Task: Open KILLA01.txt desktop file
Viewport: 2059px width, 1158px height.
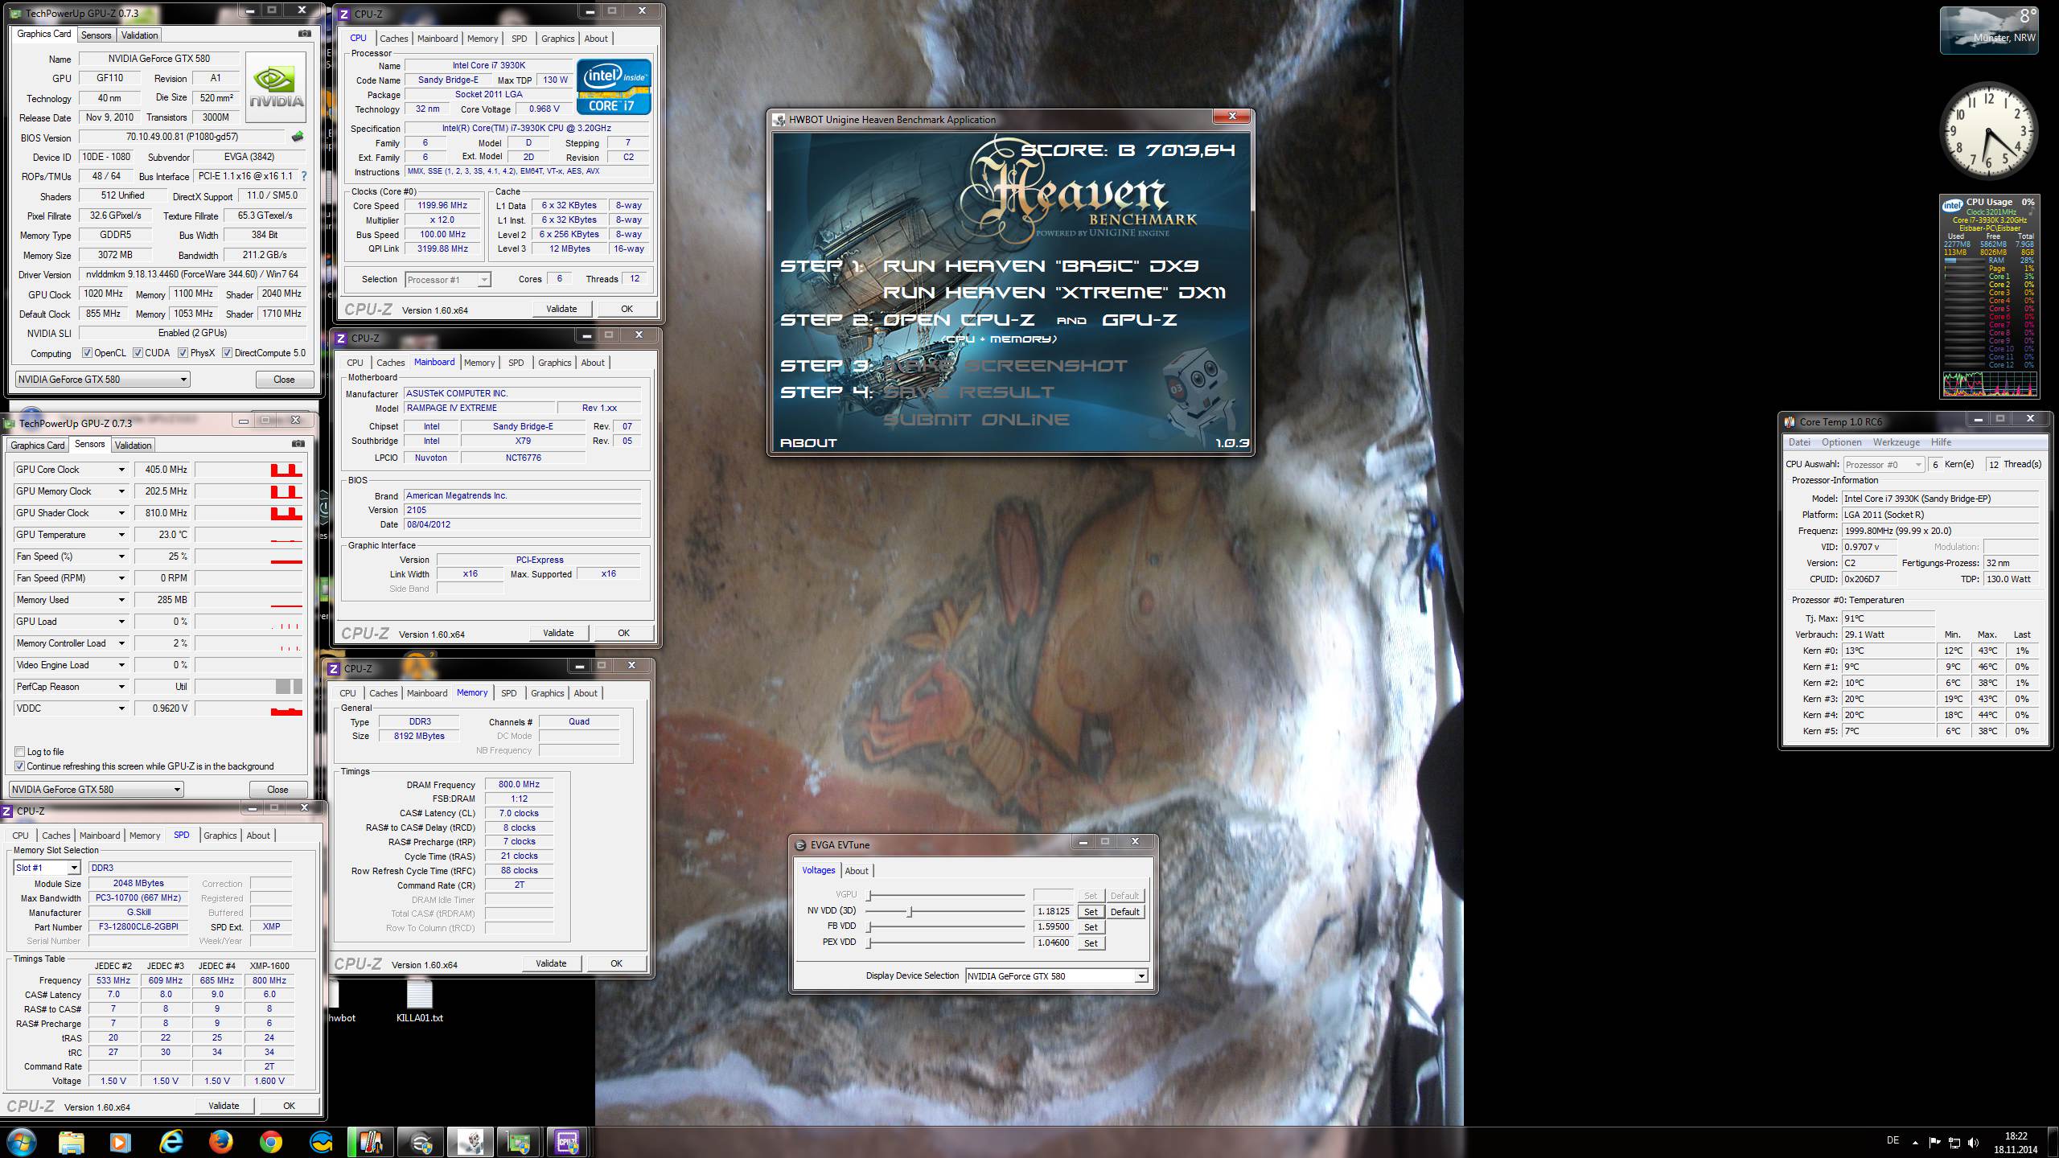Action: (420, 1001)
